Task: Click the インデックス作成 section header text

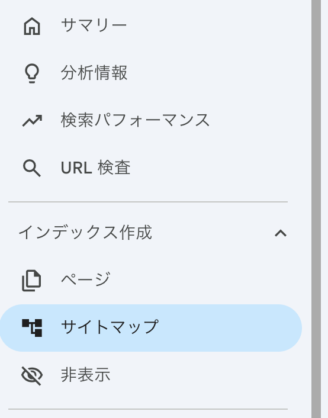Action: (x=85, y=233)
